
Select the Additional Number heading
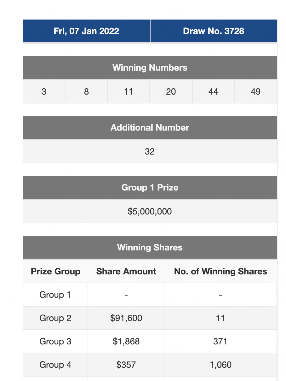150,127
